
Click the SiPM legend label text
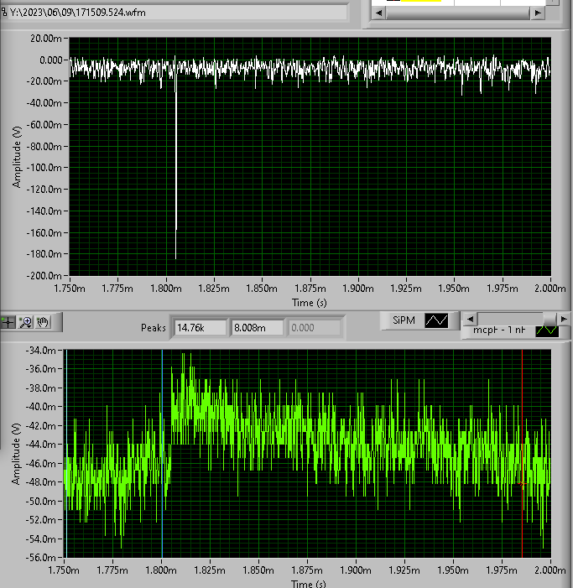coord(404,320)
